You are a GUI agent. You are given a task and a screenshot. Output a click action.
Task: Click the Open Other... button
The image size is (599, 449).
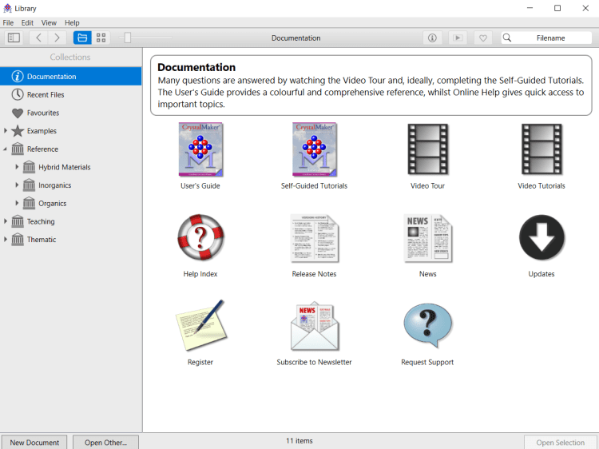pos(105,442)
